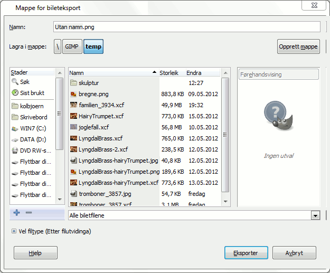This screenshot has width=330, height=273.
Task: Click the DVD RW drive icon
Action: (15, 151)
